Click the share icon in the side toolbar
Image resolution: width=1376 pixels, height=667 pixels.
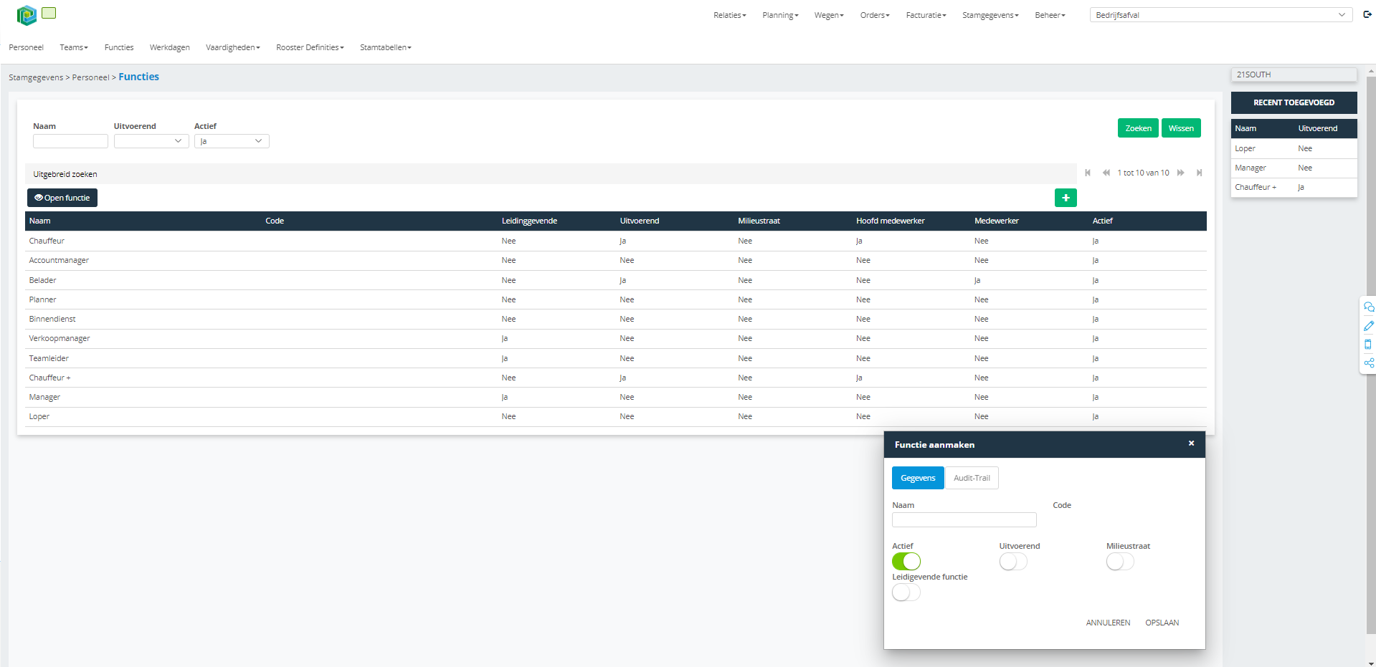point(1369,363)
